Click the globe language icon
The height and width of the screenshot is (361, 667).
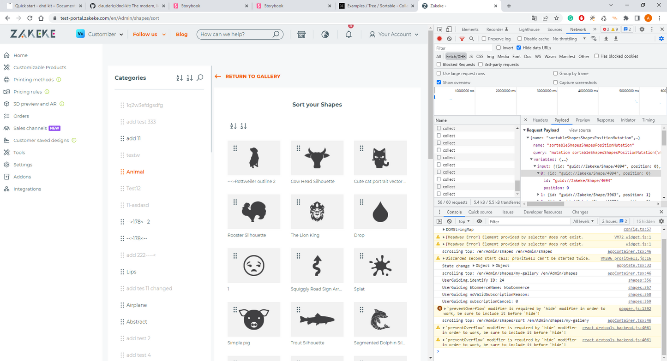[x=325, y=35]
